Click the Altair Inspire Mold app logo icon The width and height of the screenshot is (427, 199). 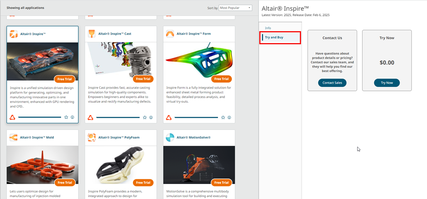coord(14,137)
